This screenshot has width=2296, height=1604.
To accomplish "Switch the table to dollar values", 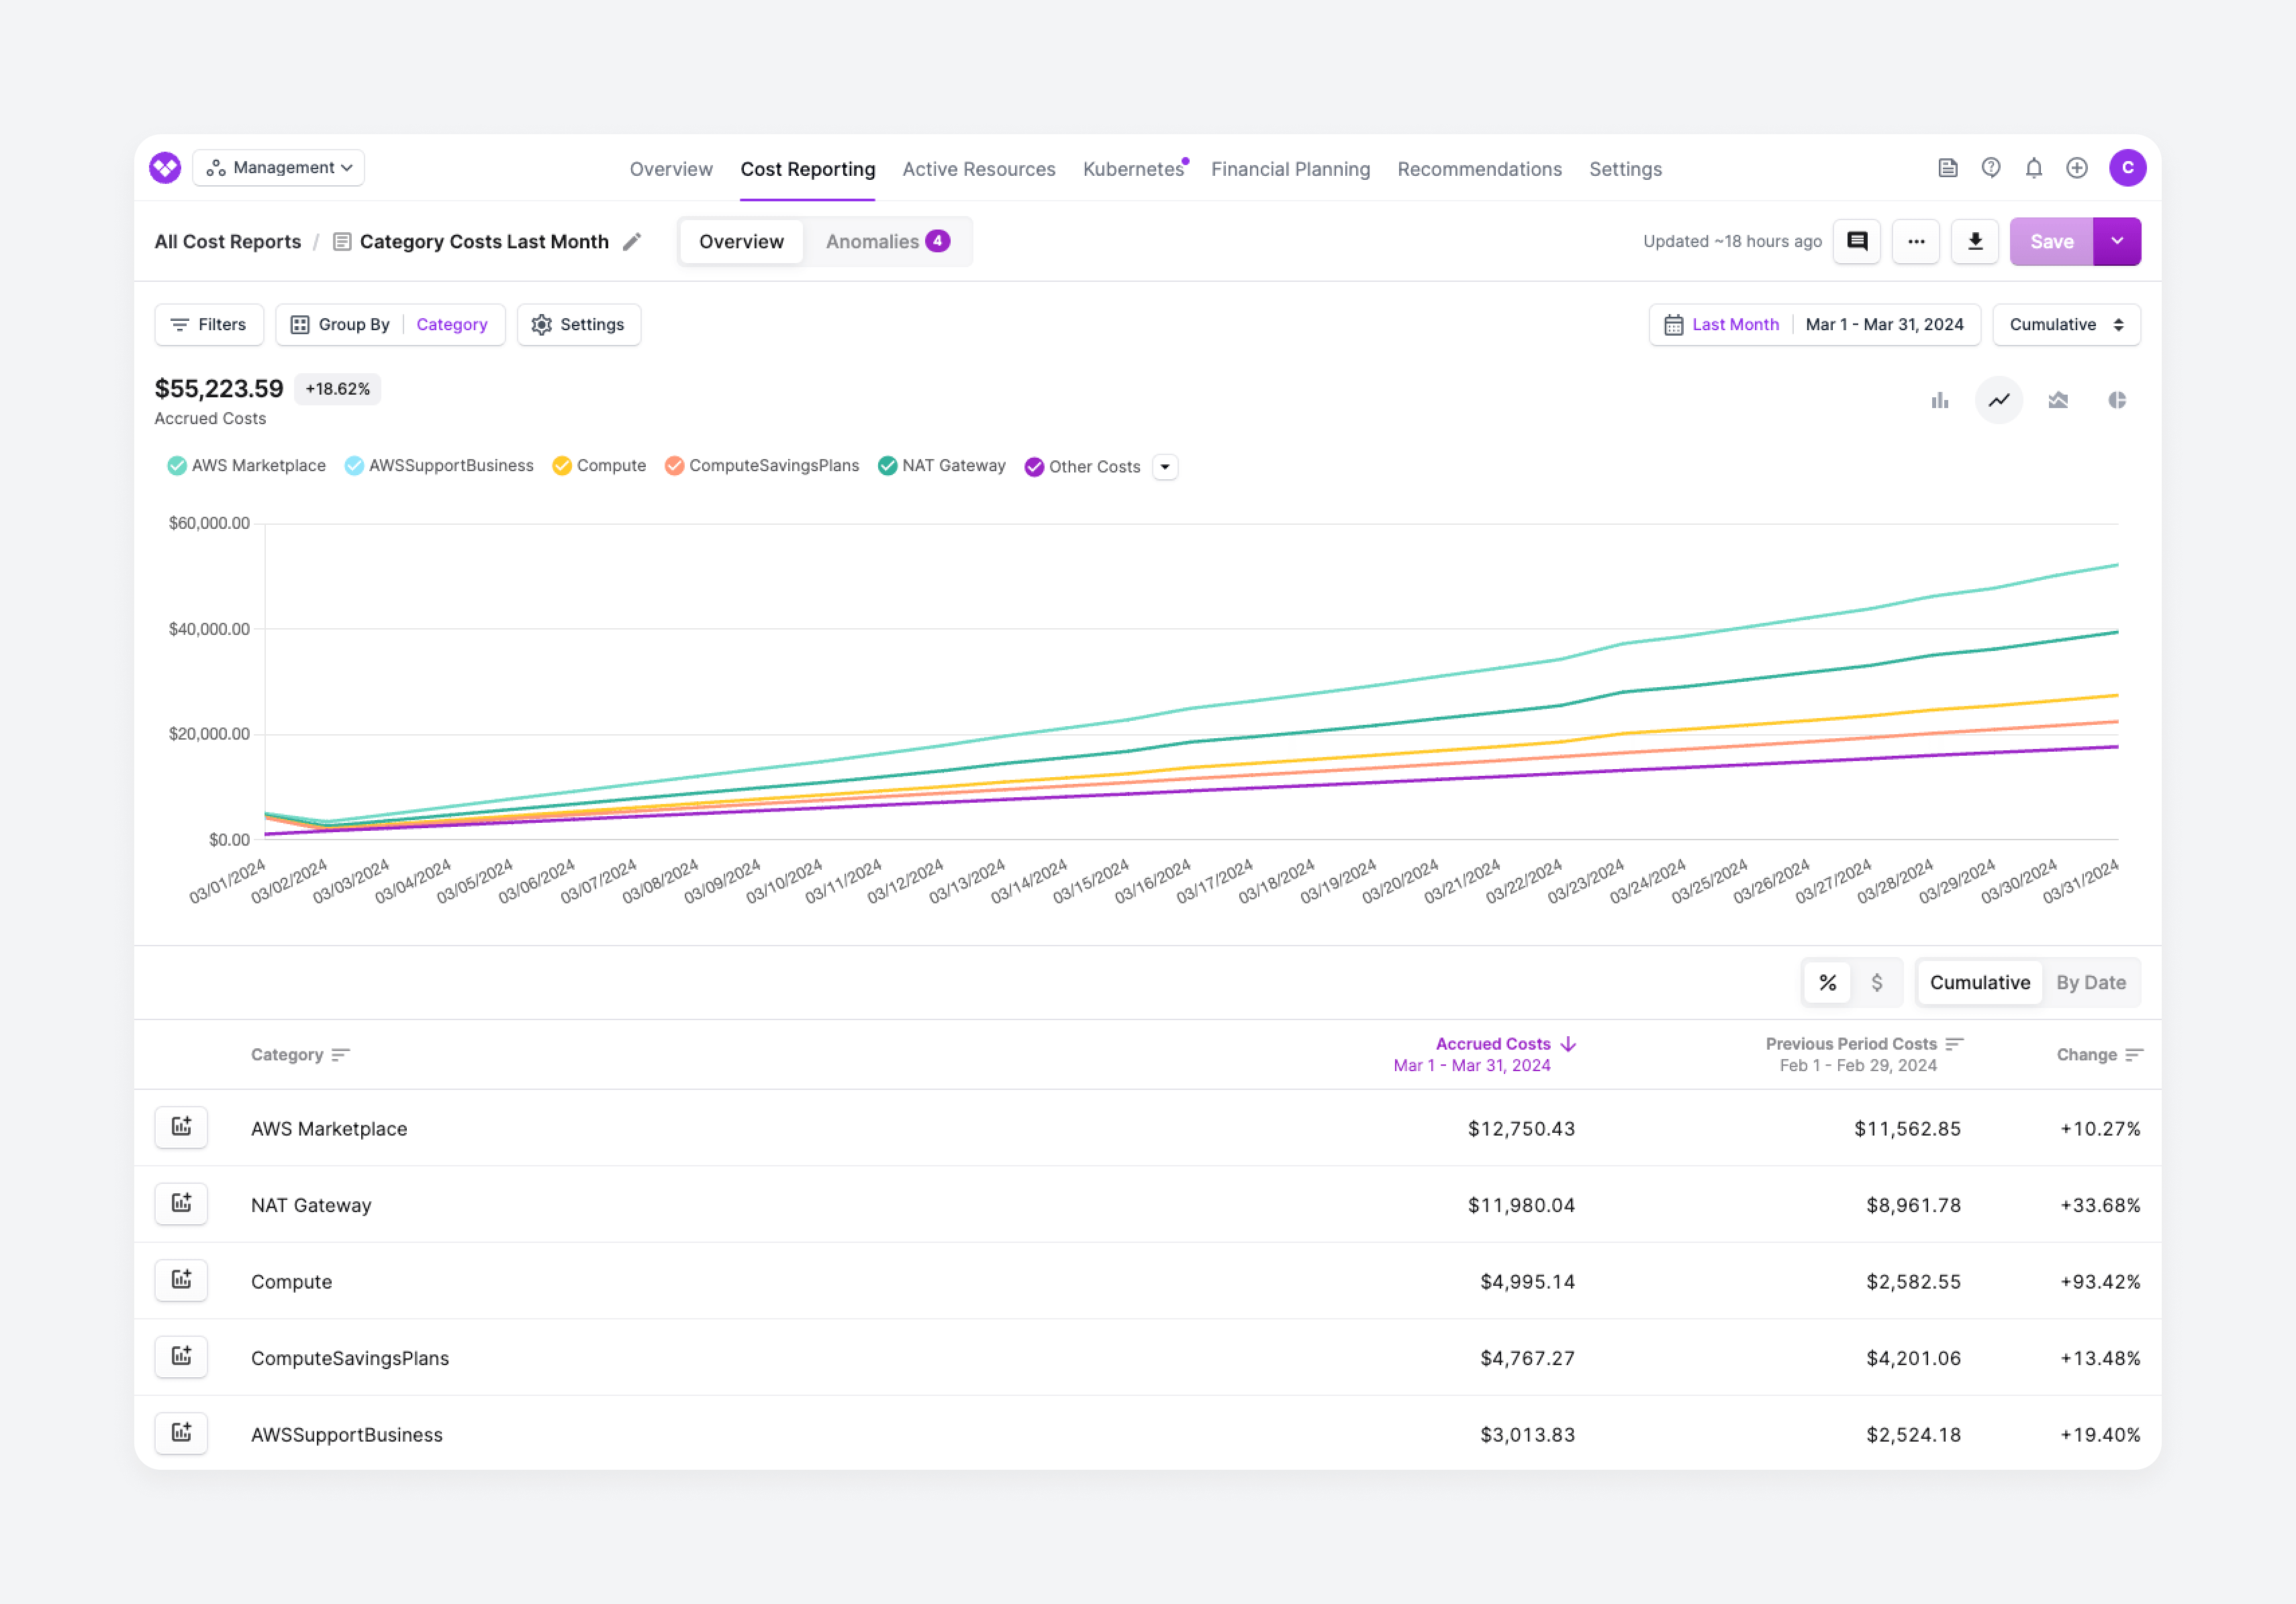I will pyautogui.click(x=1878, y=983).
